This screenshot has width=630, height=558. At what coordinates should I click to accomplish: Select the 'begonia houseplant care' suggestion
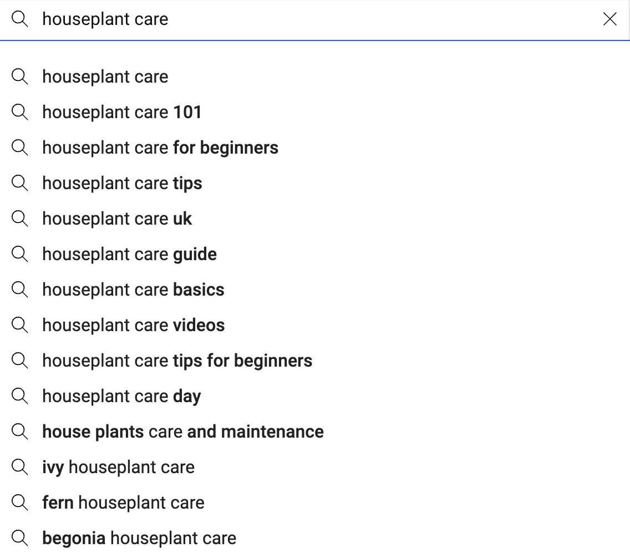pos(139,538)
